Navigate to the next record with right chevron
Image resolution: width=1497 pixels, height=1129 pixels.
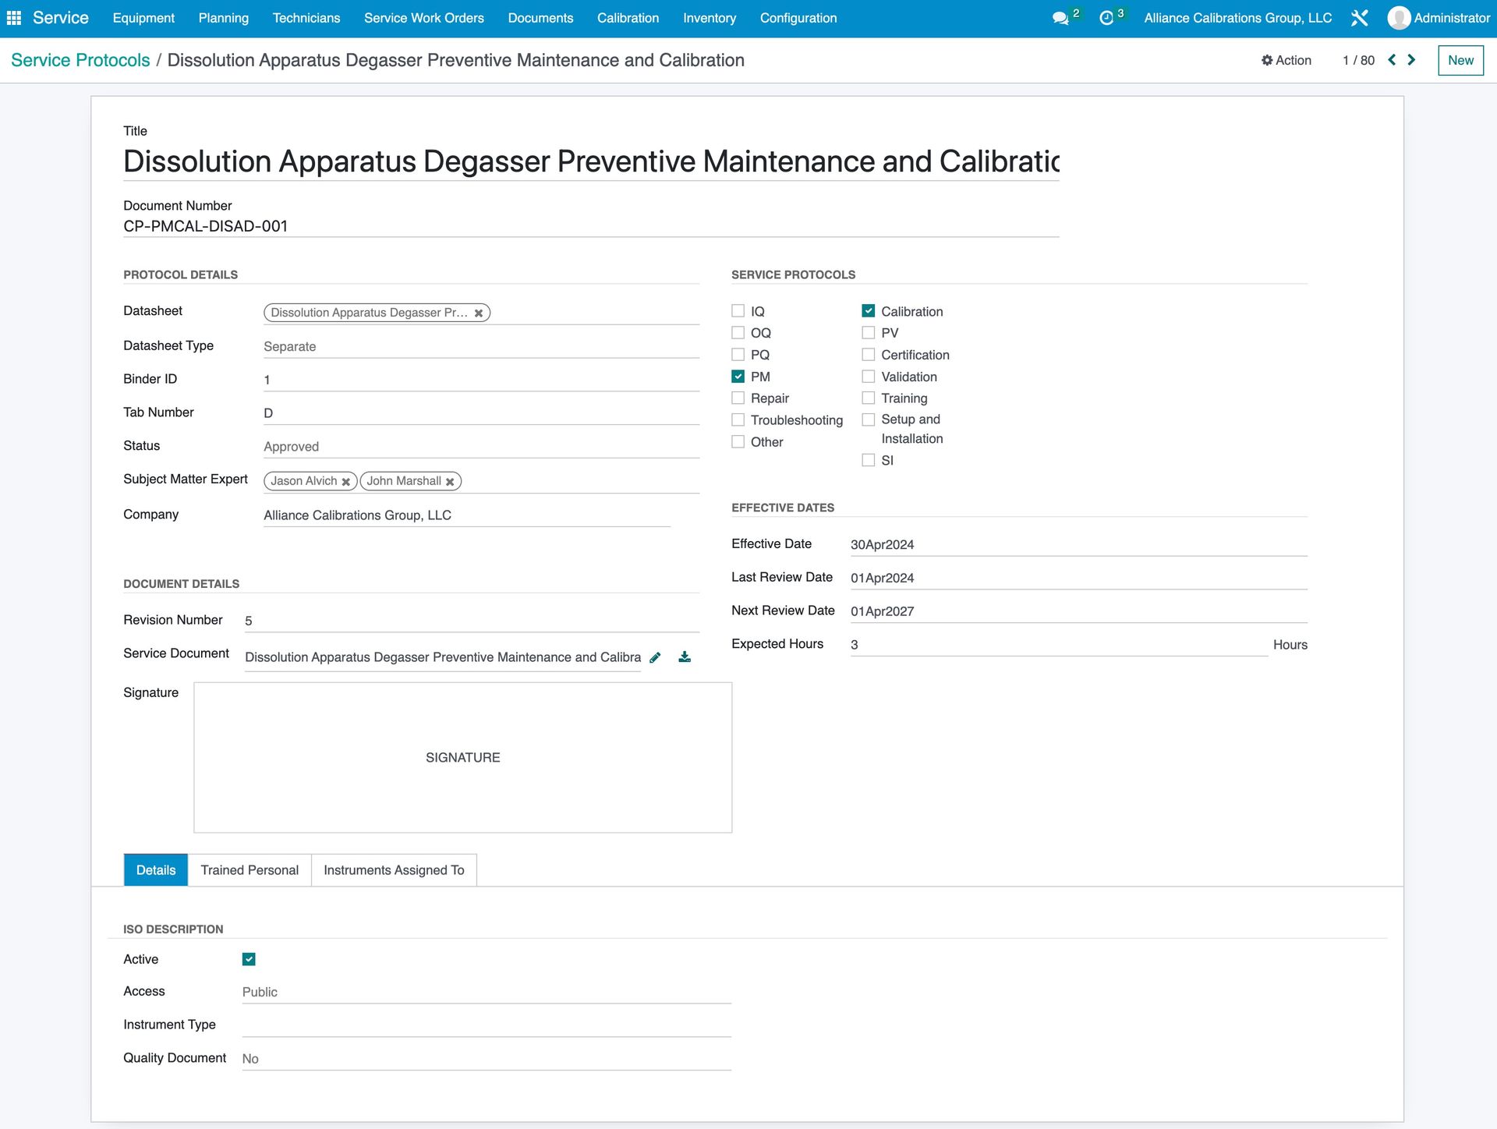click(1411, 60)
